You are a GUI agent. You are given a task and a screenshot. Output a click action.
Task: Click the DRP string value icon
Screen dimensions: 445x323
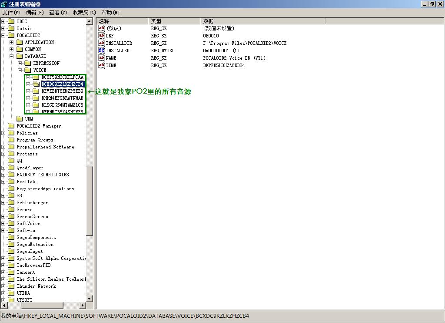coord(102,36)
